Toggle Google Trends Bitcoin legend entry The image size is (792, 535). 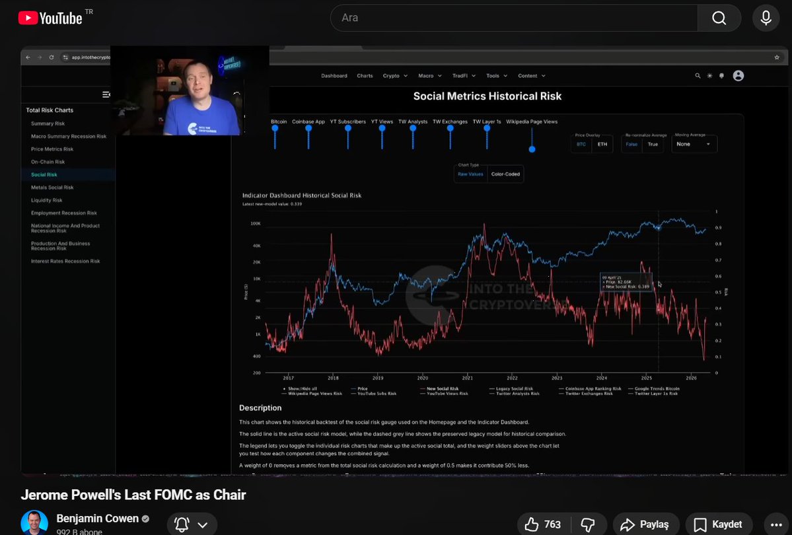point(654,388)
